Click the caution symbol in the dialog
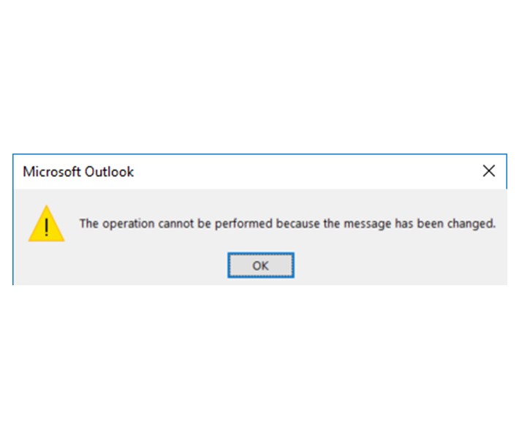519x438 pixels. coord(46,224)
